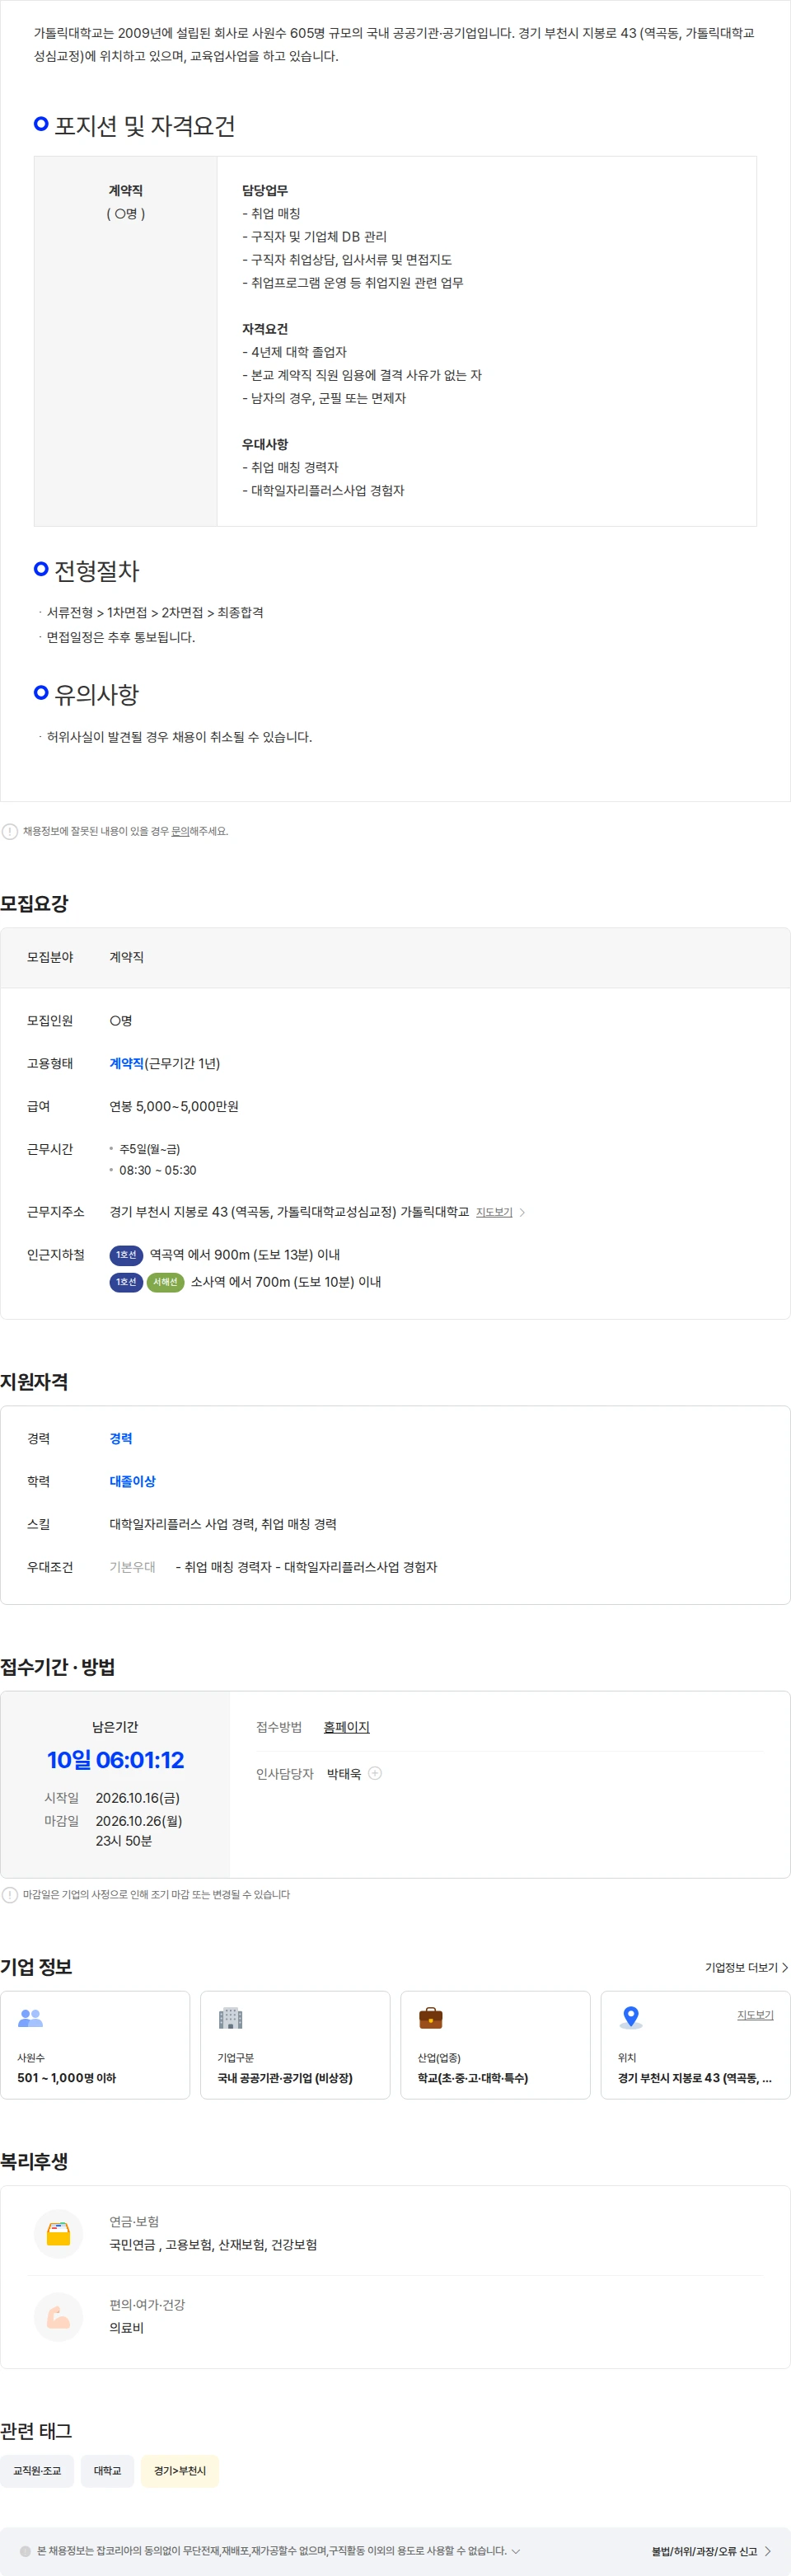Select the 대학교 tag

[107, 2470]
